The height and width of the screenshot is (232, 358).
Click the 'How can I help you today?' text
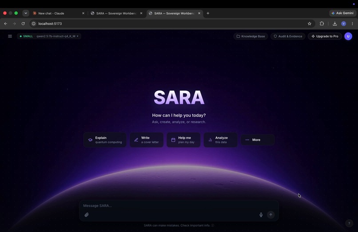click(x=179, y=115)
